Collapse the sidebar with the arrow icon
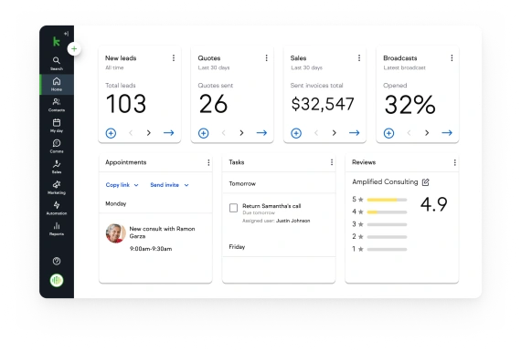 coord(67,34)
